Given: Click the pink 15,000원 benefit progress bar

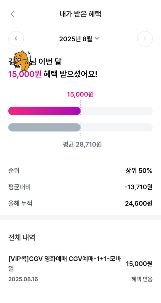Looking at the screenshot, I should [44, 111].
